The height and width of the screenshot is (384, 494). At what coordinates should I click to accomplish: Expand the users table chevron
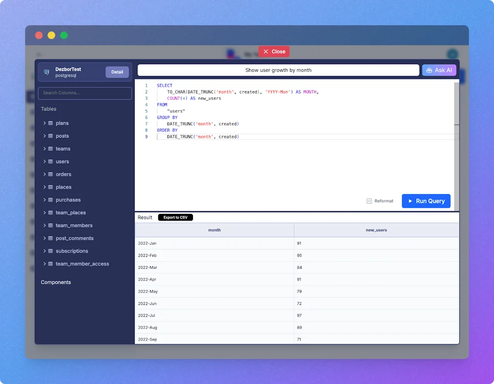point(44,161)
